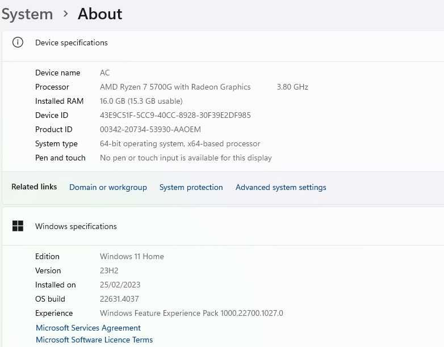Click the About page title
Image resolution: width=444 pixels, height=347 pixels.
pos(100,14)
